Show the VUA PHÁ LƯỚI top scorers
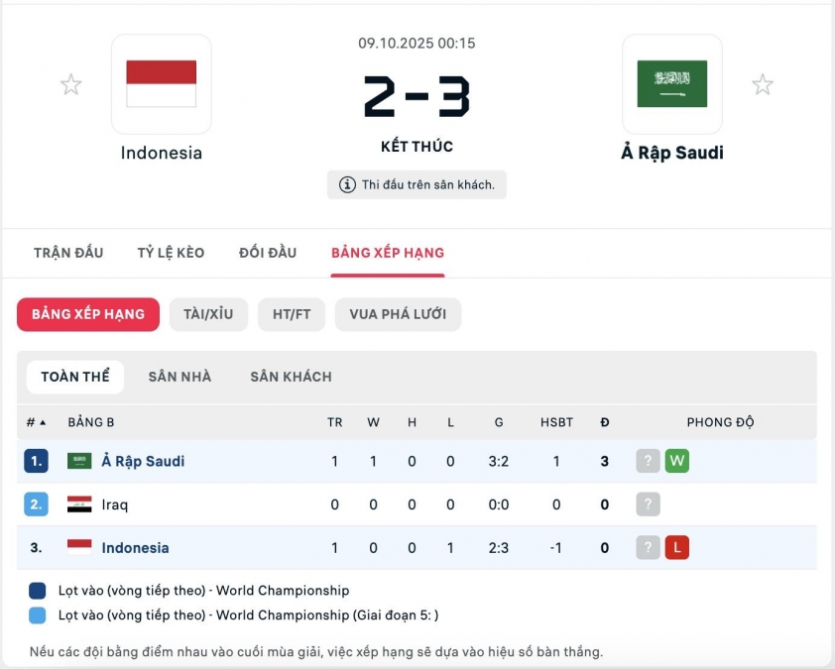The image size is (835, 669). click(x=398, y=314)
